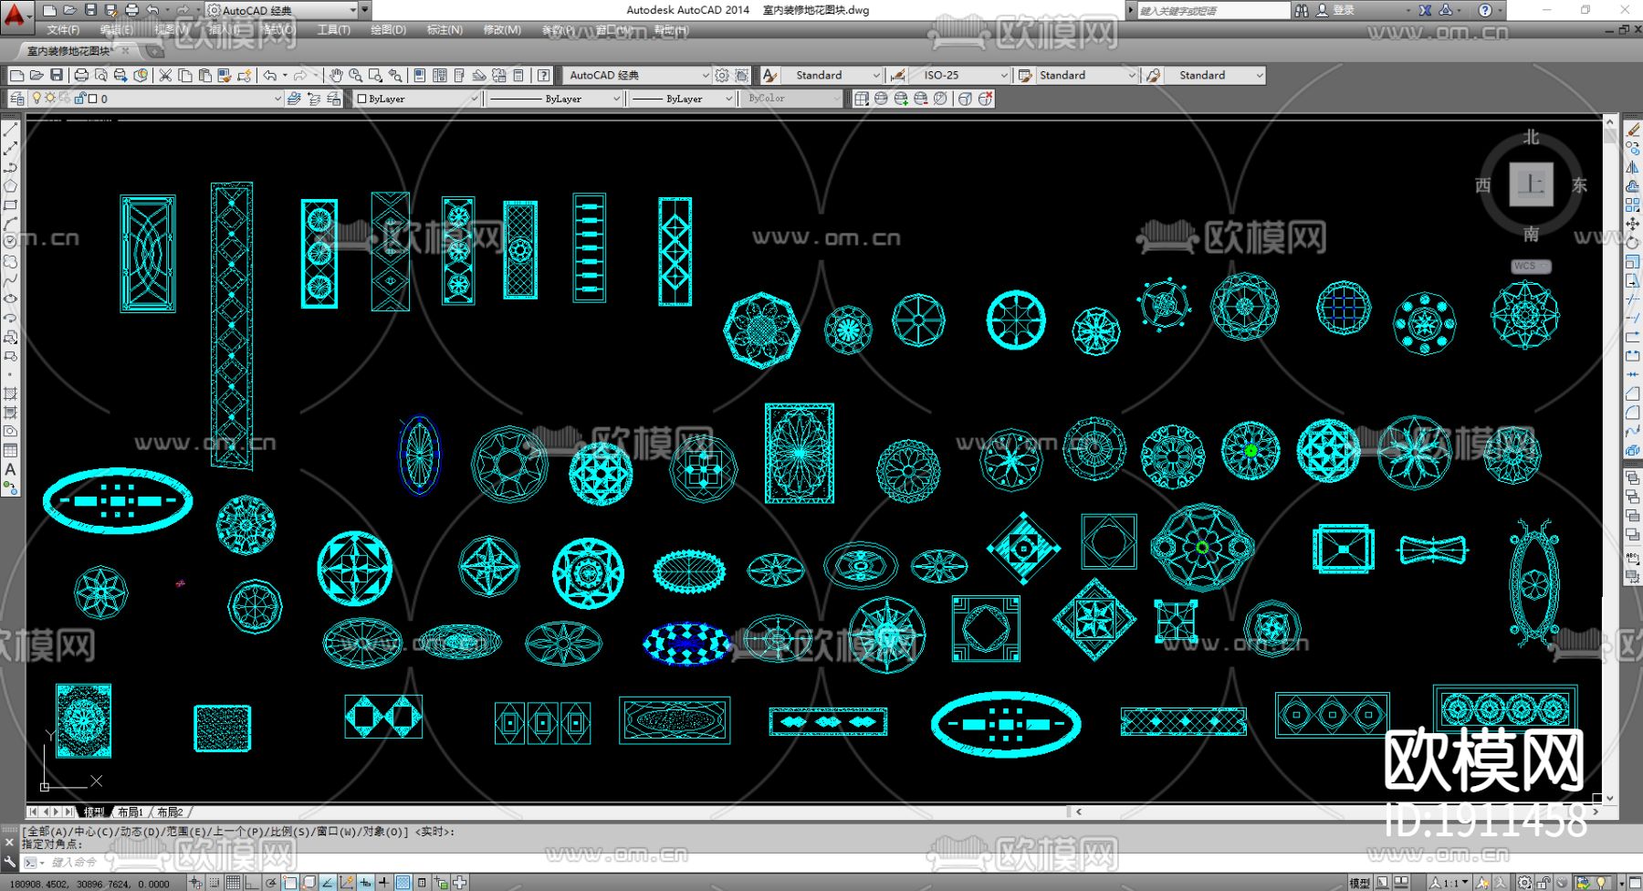The image size is (1643, 891).
Task: Open Plot Preview from the Standard toolbar
Action: tap(101, 75)
